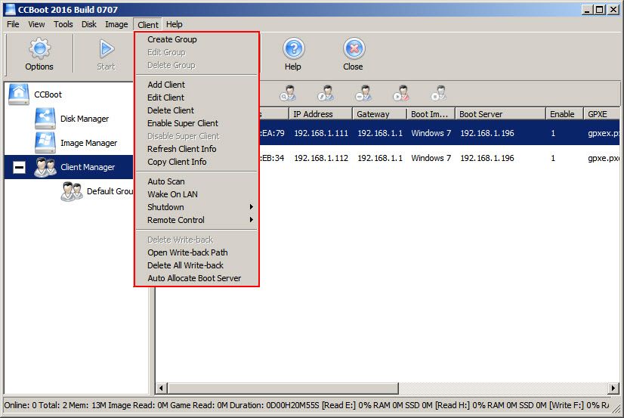Close the open Client menu
The height and width of the screenshot is (418, 624).
tap(147, 25)
